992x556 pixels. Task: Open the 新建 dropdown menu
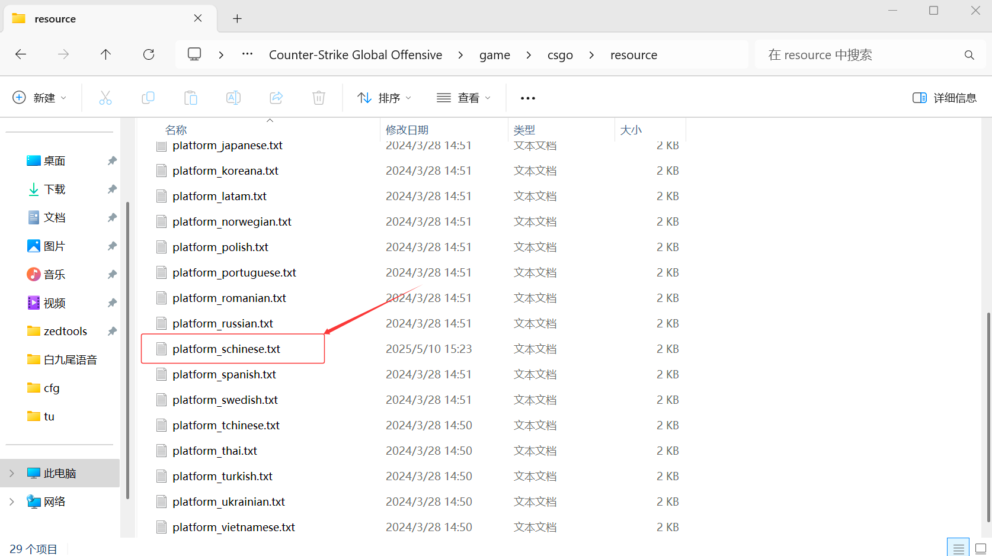tap(40, 98)
